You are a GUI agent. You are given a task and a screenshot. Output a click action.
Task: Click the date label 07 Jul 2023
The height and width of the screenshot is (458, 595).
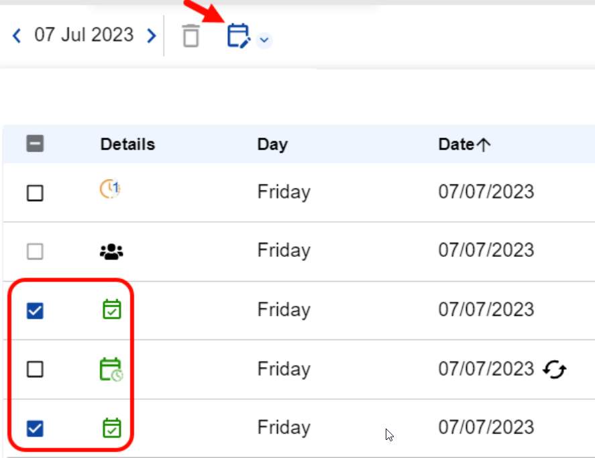click(x=83, y=35)
